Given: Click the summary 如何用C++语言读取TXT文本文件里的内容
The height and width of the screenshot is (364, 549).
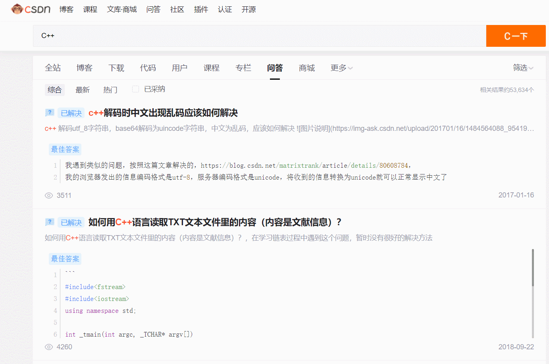Looking at the screenshot, I should tap(239, 238).
